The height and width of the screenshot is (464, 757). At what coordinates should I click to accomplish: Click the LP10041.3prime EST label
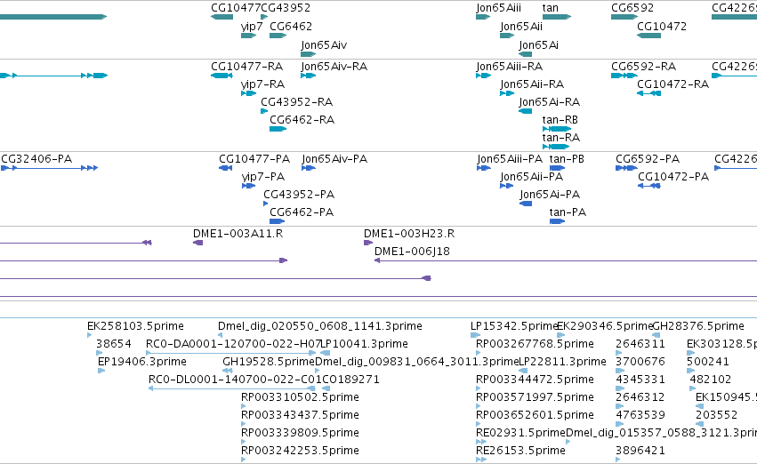[365, 344]
